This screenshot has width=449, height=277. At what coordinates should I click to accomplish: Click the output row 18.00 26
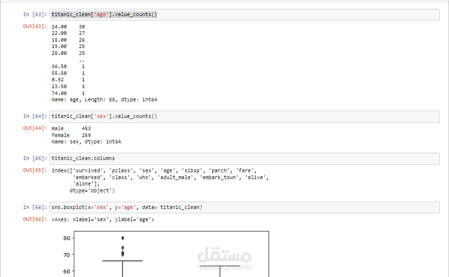(68, 40)
